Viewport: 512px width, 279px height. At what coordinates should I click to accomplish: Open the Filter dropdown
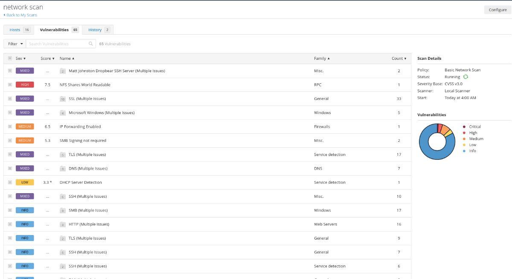[15, 44]
